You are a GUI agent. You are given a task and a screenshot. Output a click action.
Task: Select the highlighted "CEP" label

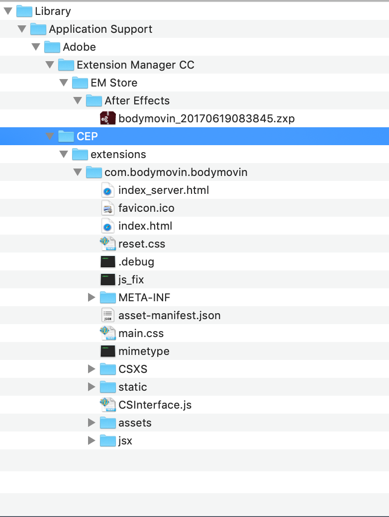point(88,136)
